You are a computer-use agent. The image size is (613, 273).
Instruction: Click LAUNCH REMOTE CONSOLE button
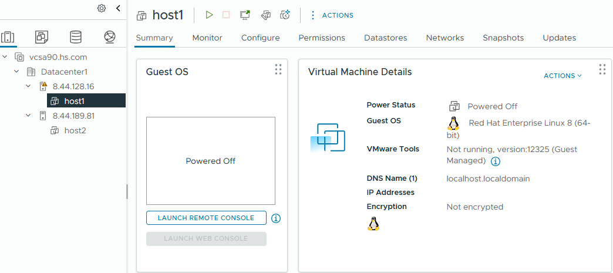[206, 218]
